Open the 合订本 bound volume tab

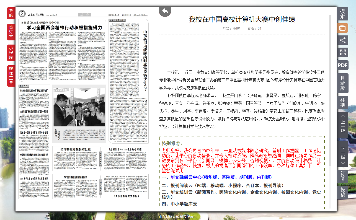point(11,32)
